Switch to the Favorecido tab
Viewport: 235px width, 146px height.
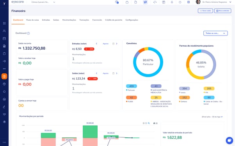tap(97, 20)
